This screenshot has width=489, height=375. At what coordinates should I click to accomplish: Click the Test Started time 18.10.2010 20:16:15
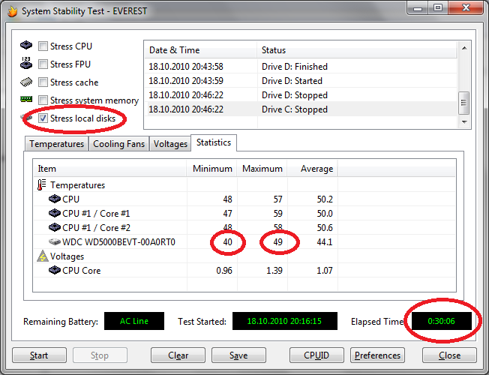coord(285,321)
